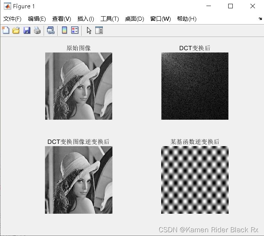Viewport: 264px width, 236px height.
Task: Open the 桌面(D) menu
Action: [134, 19]
